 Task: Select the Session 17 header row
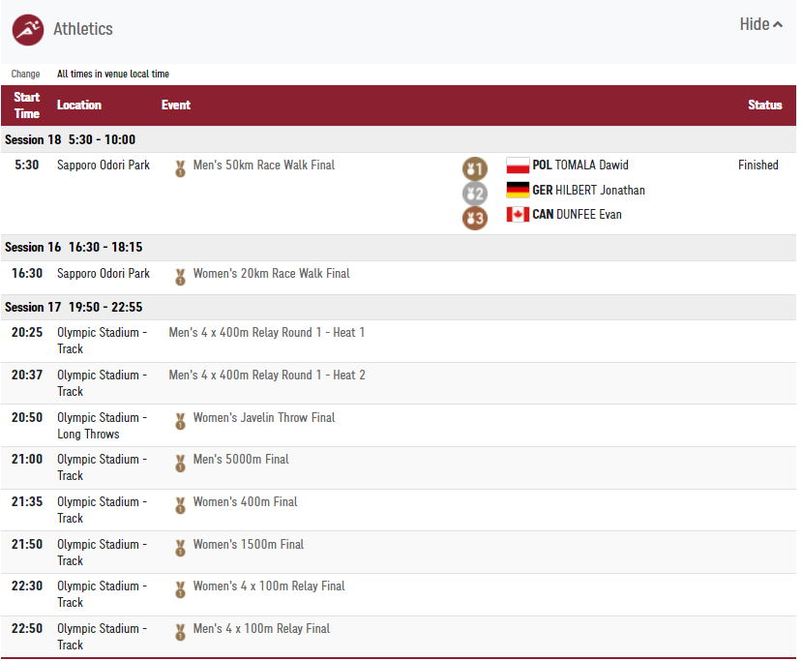pos(399,307)
